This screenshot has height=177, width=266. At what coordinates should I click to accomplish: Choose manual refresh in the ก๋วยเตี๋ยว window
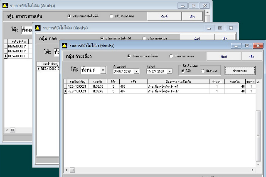171,56
